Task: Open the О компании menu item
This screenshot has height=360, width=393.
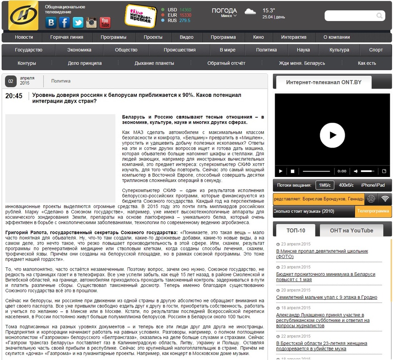Action: (x=337, y=37)
